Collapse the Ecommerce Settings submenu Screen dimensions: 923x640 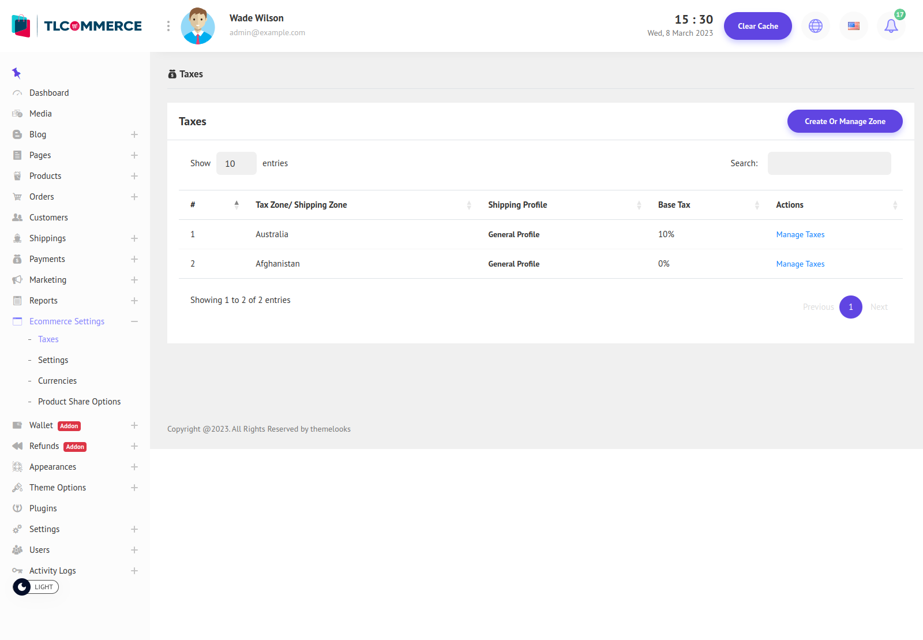pos(134,321)
